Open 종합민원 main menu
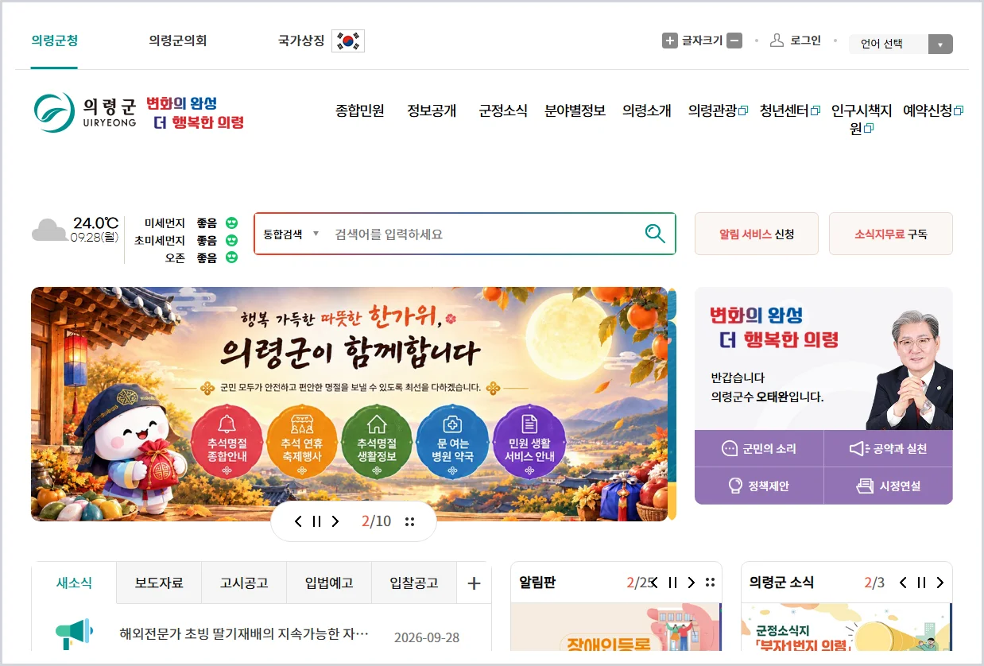This screenshot has width=984, height=666. pos(360,111)
